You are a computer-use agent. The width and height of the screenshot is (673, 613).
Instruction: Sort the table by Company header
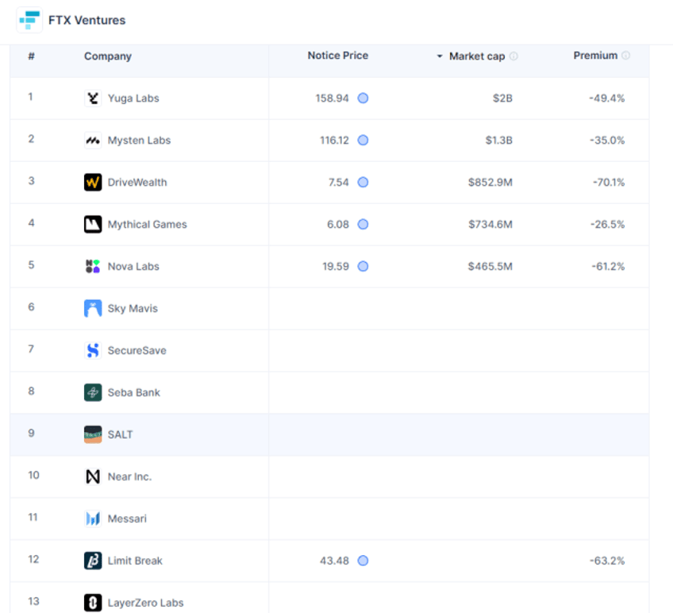pos(108,56)
